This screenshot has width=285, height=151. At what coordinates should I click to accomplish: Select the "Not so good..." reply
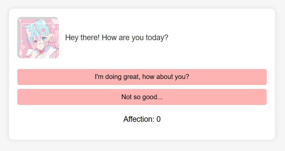tap(142, 97)
